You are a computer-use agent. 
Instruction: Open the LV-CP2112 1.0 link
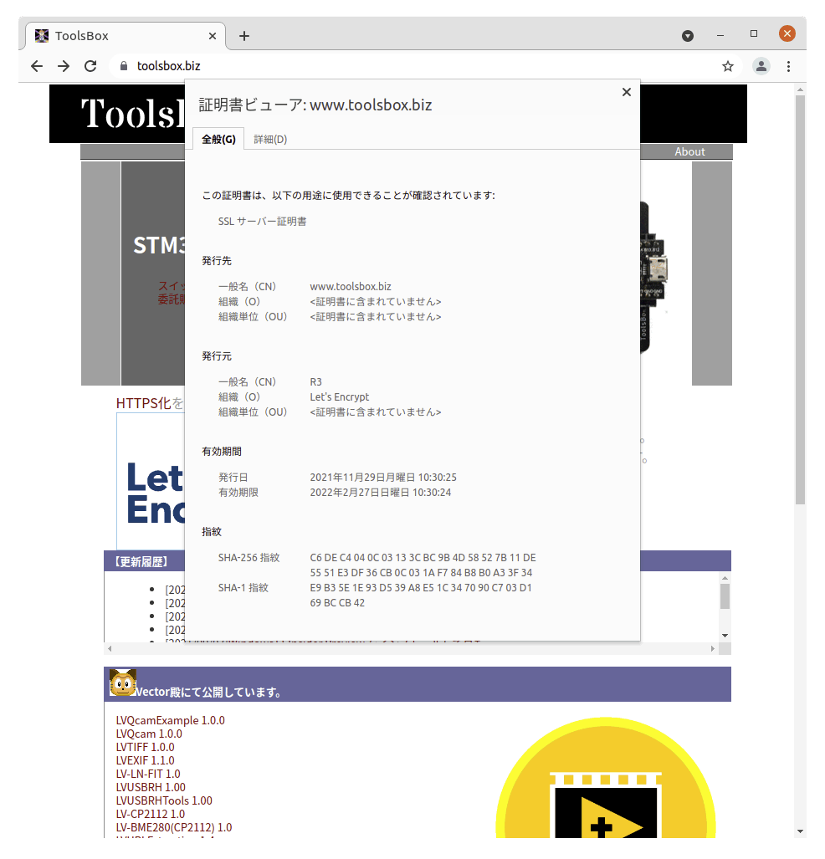151,814
